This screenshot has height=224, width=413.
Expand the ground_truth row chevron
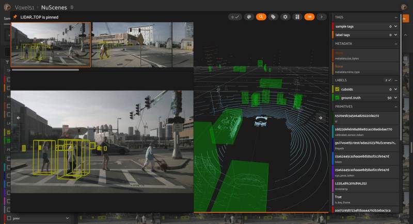(x=395, y=97)
